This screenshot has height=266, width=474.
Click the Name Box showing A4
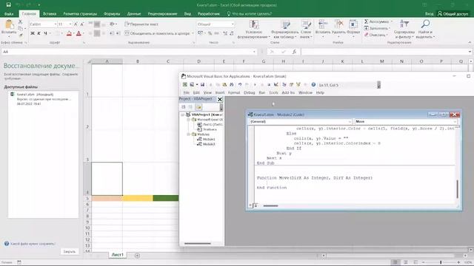[130, 52]
